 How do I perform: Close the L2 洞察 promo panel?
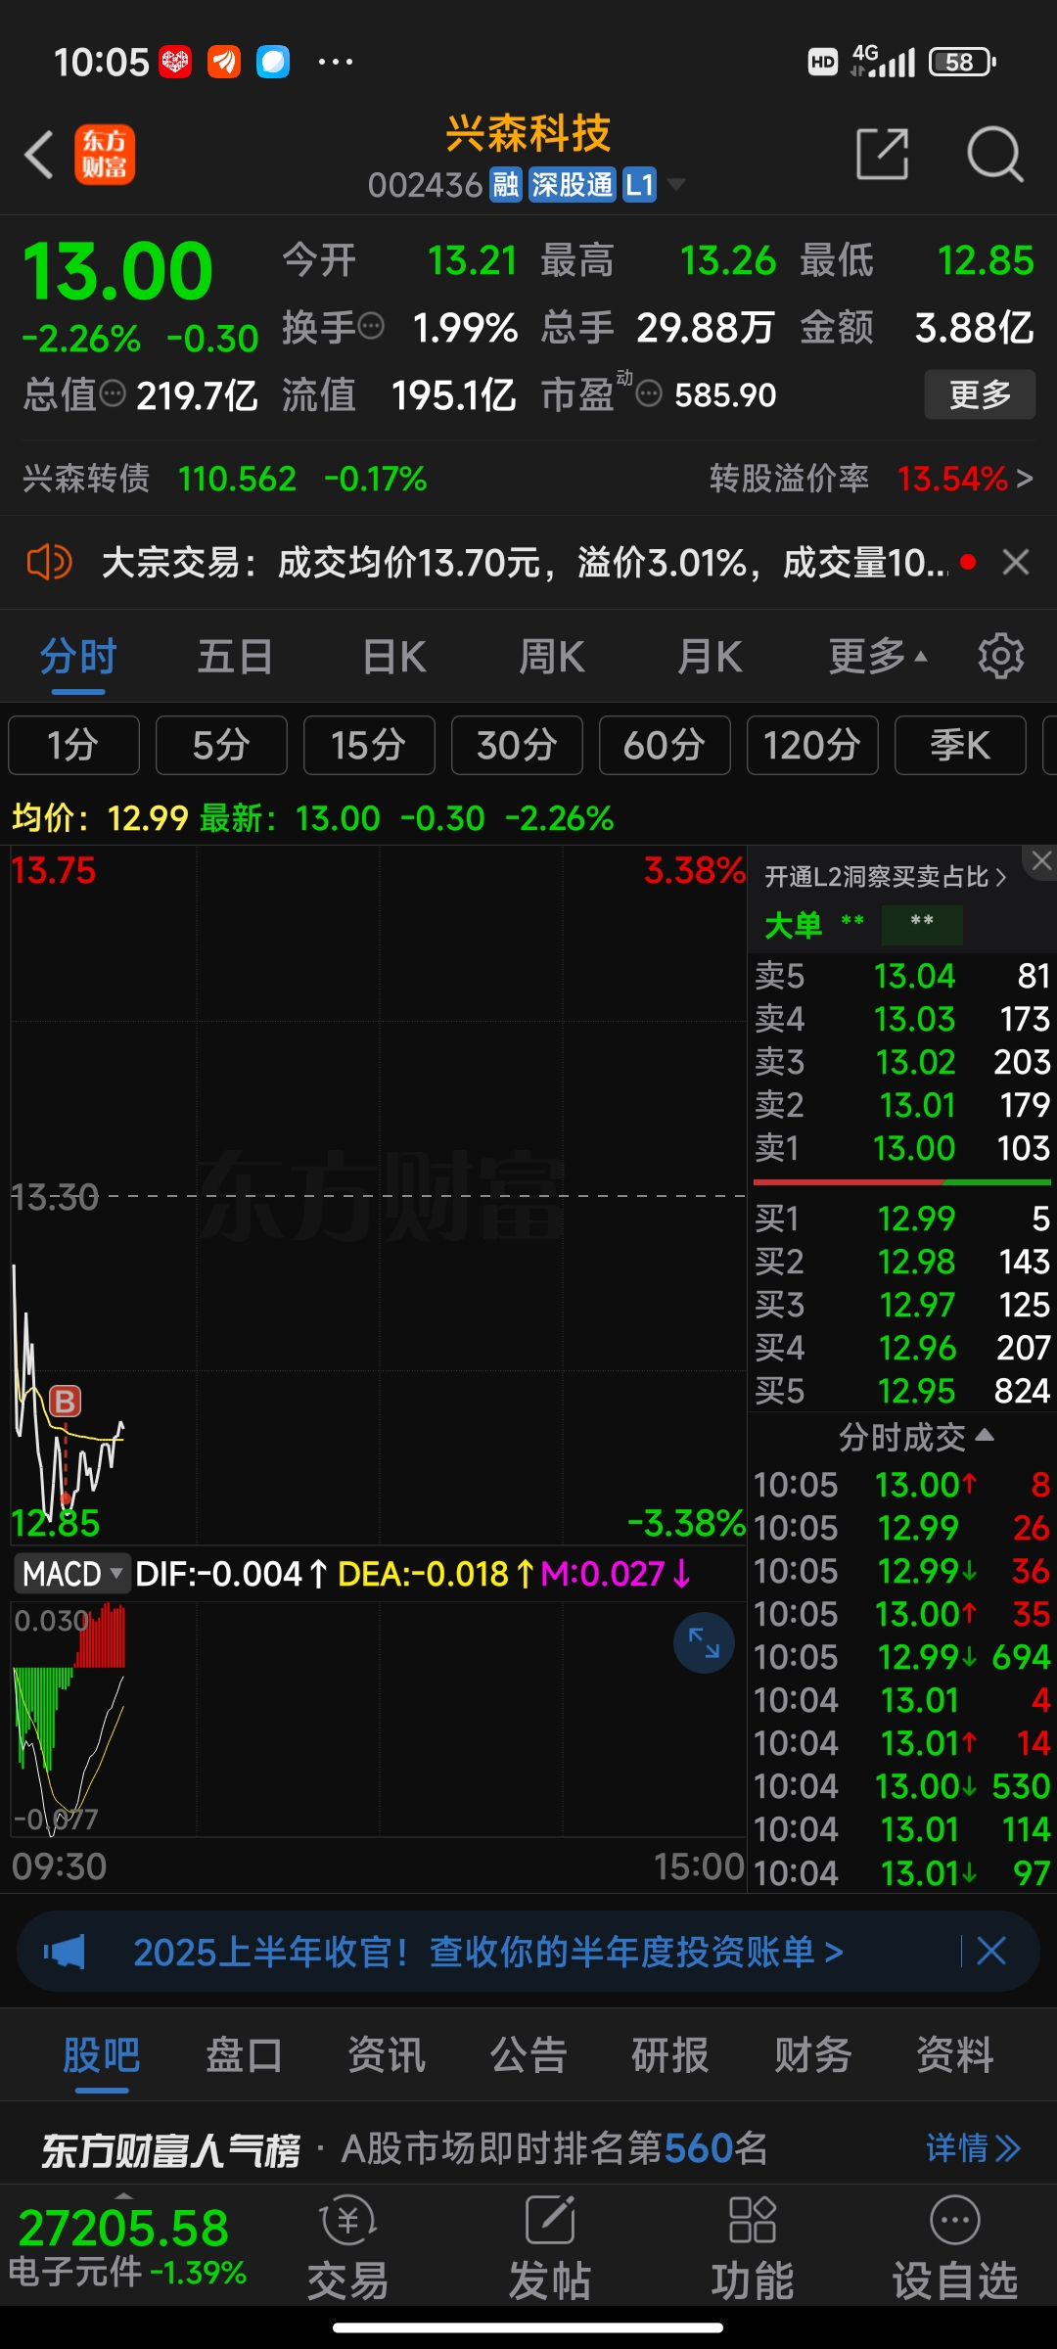coord(1041,861)
